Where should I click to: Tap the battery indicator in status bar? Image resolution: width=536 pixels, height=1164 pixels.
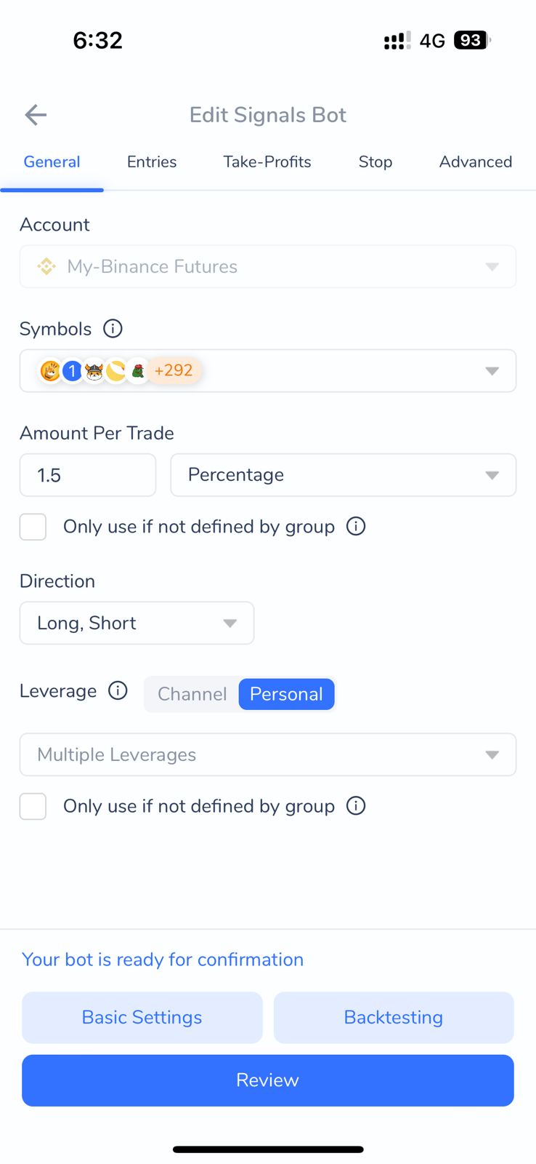point(471,40)
